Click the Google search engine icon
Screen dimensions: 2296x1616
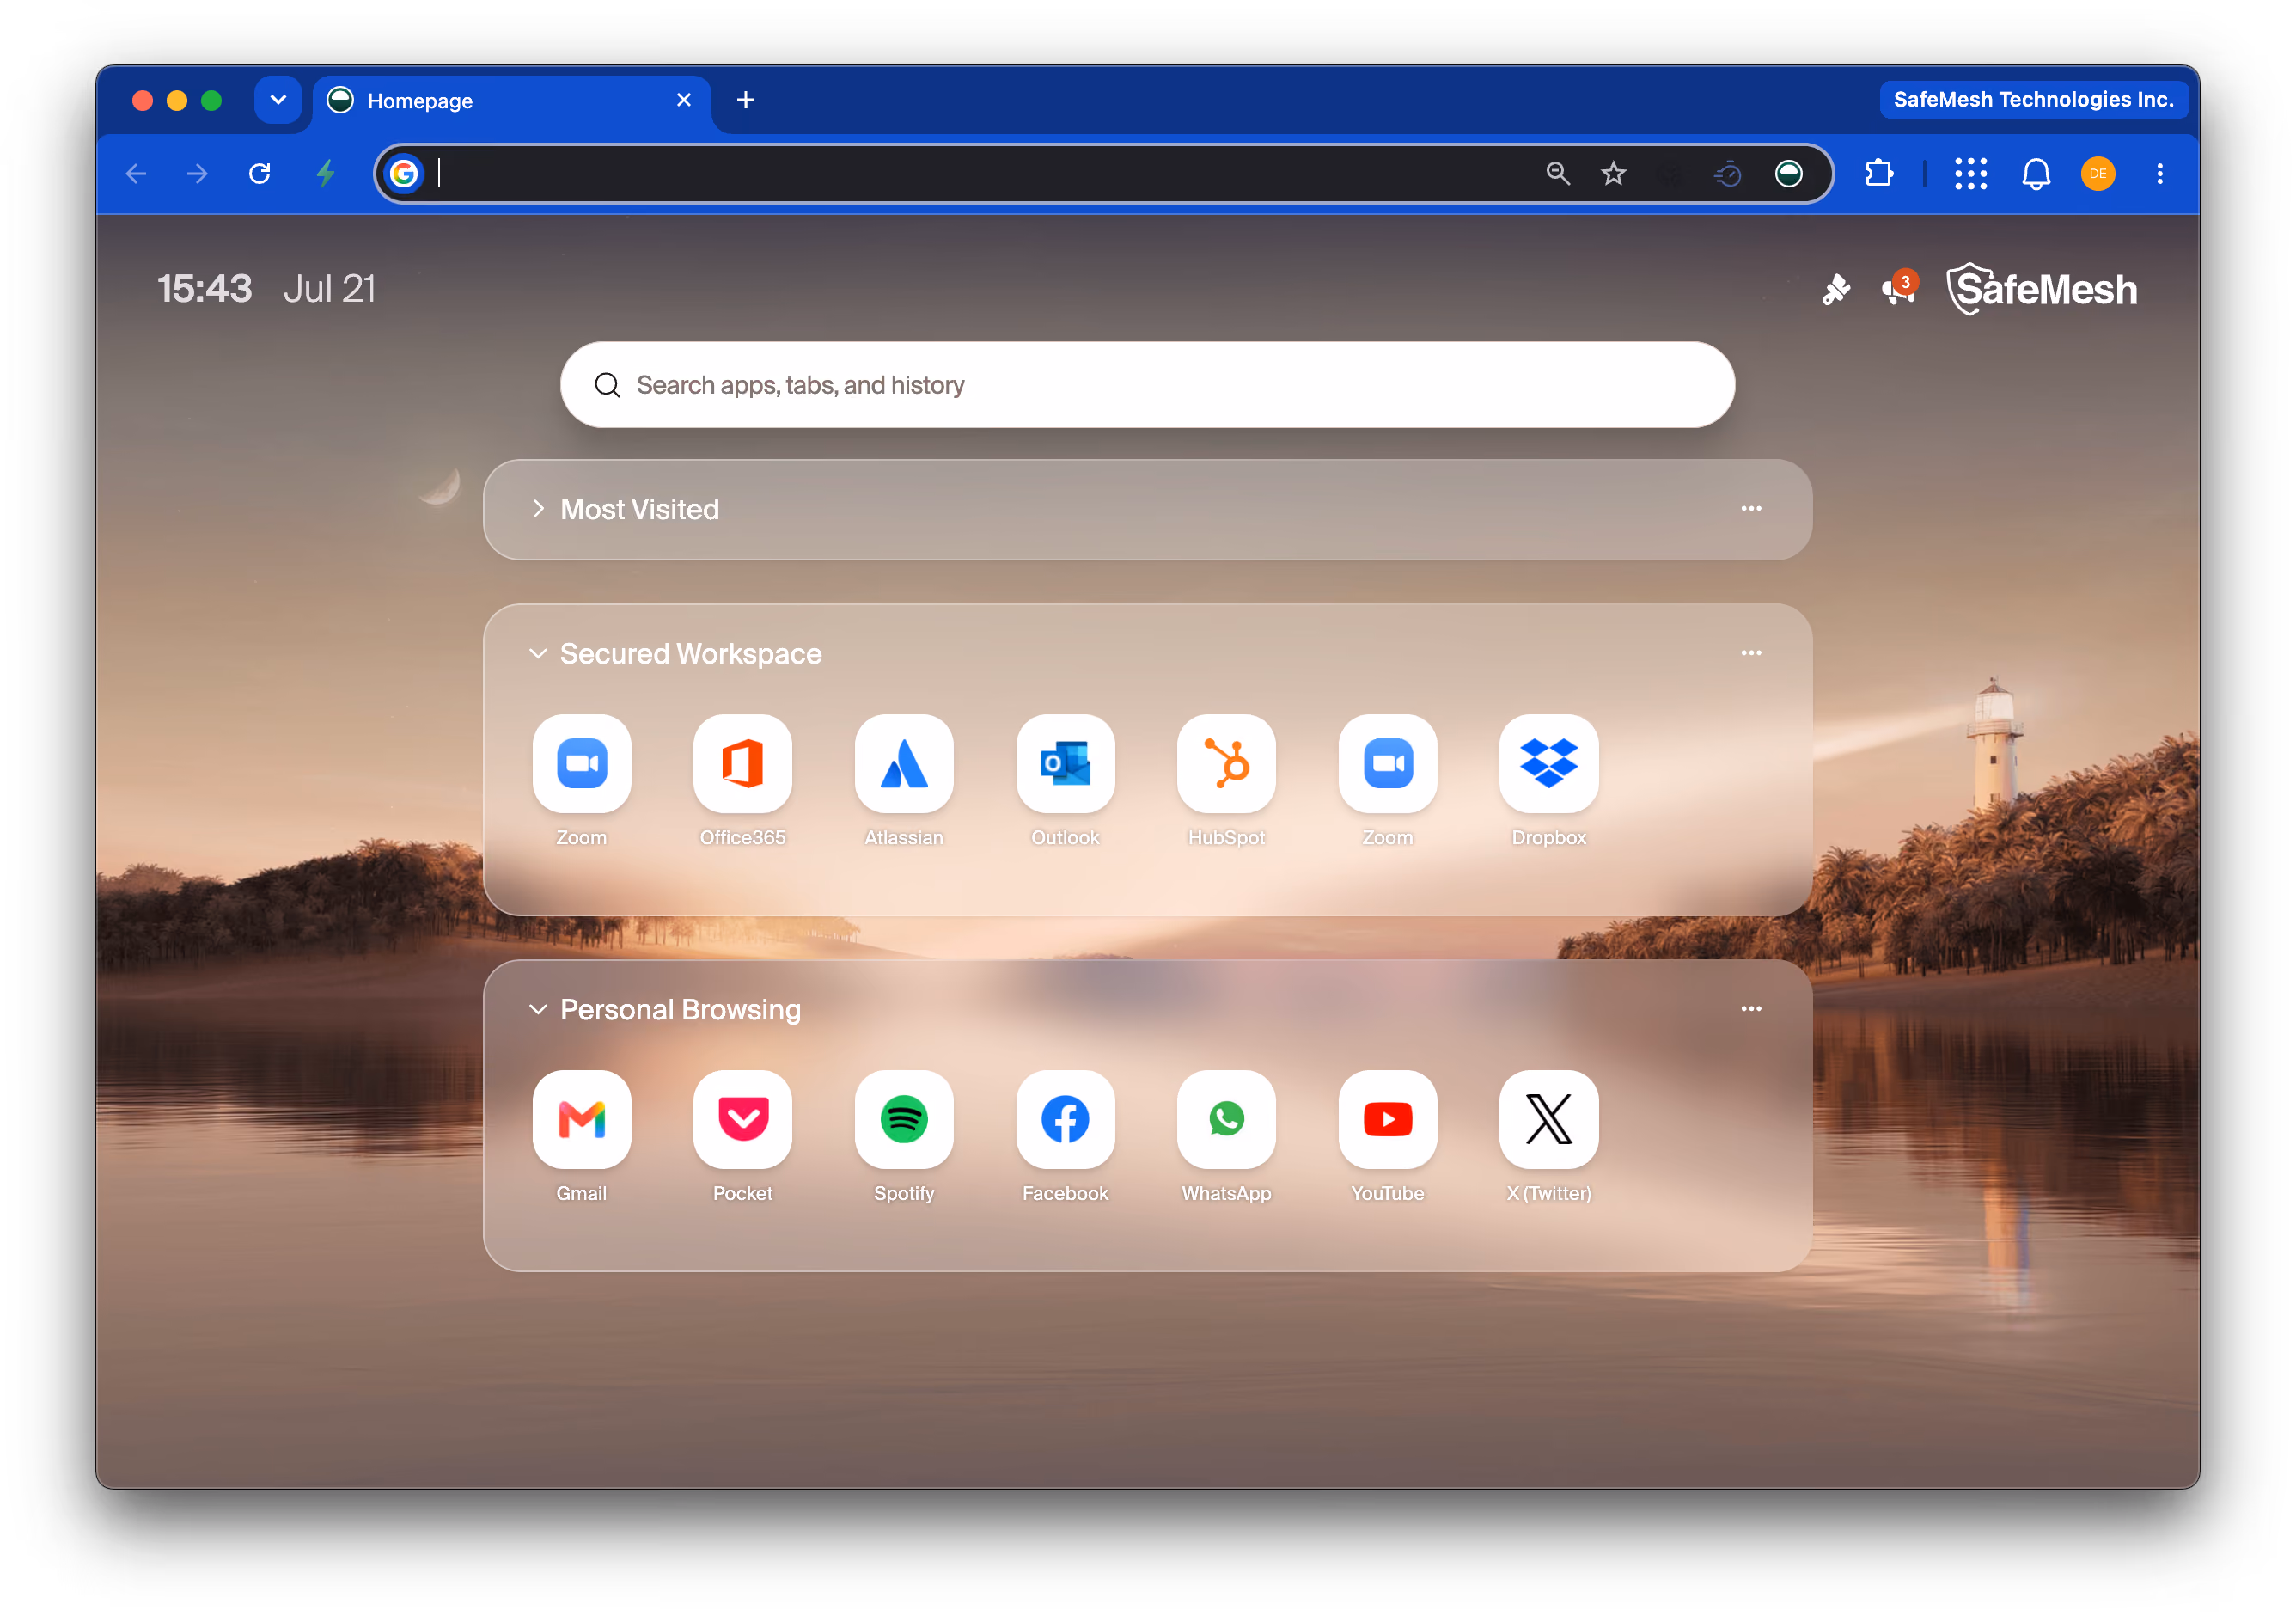404,174
